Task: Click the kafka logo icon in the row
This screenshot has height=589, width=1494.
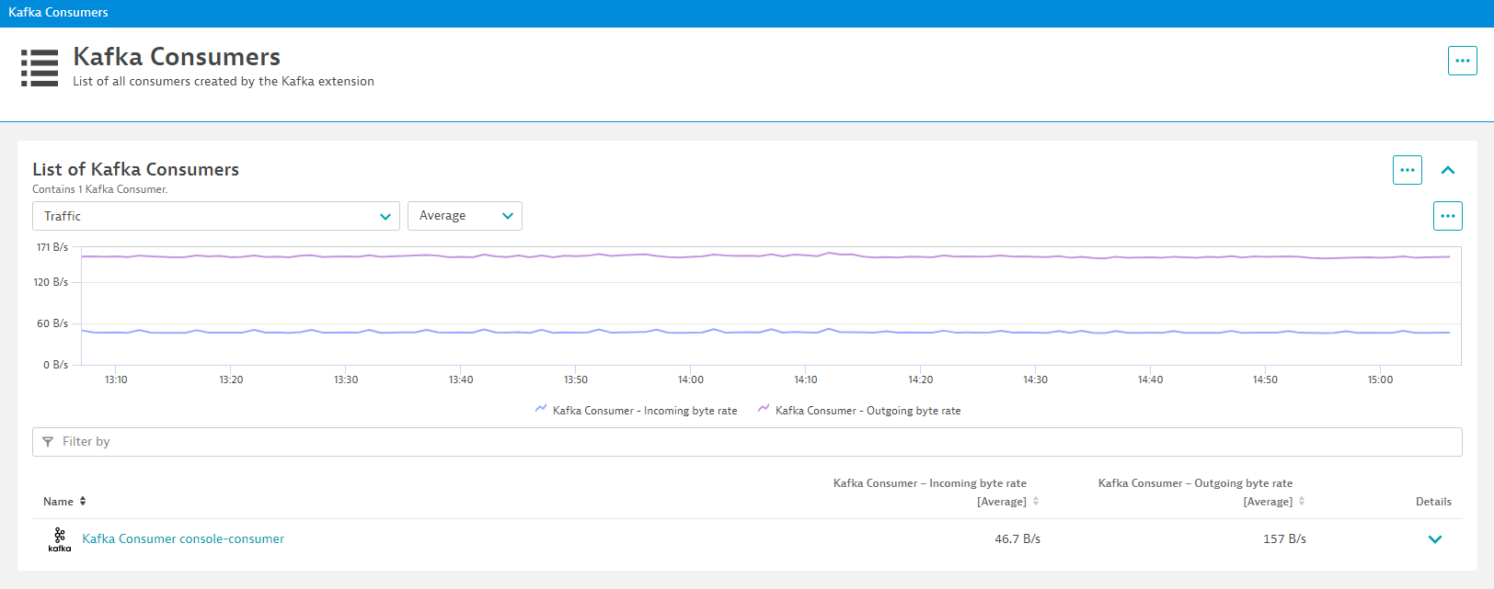Action: (x=60, y=539)
